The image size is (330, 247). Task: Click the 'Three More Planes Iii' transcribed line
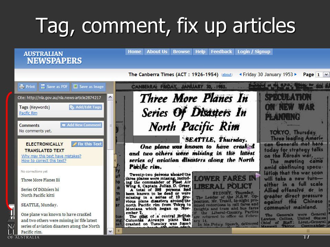click(x=41, y=180)
